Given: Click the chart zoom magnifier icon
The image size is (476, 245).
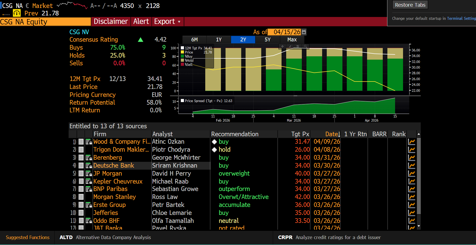Looking at the screenshot, I should (x=305, y=47).
